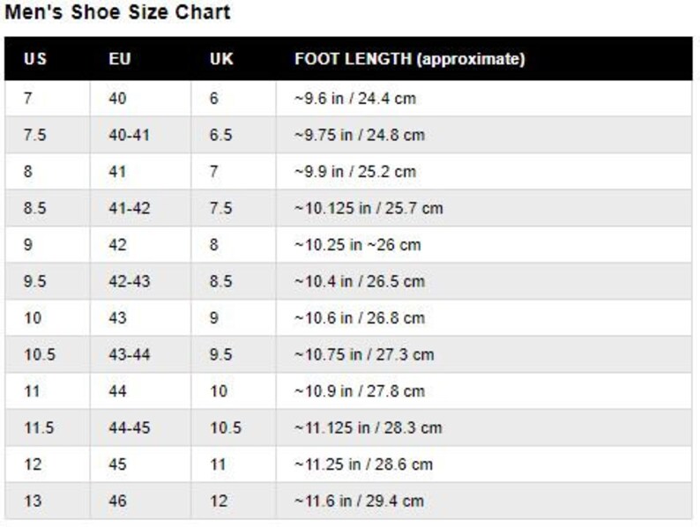Click the UK column header
The image size is (700, 527).
221,59
